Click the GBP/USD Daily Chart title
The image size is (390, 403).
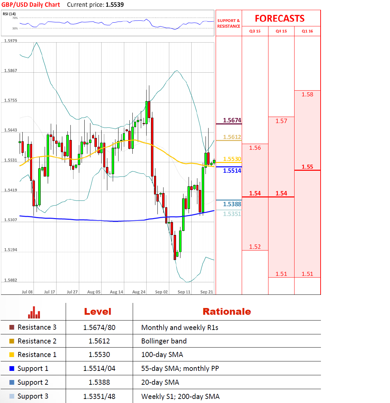coord(30,5)
